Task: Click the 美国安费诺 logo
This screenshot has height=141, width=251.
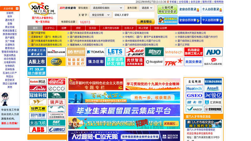Action: [x=194, y=62]
